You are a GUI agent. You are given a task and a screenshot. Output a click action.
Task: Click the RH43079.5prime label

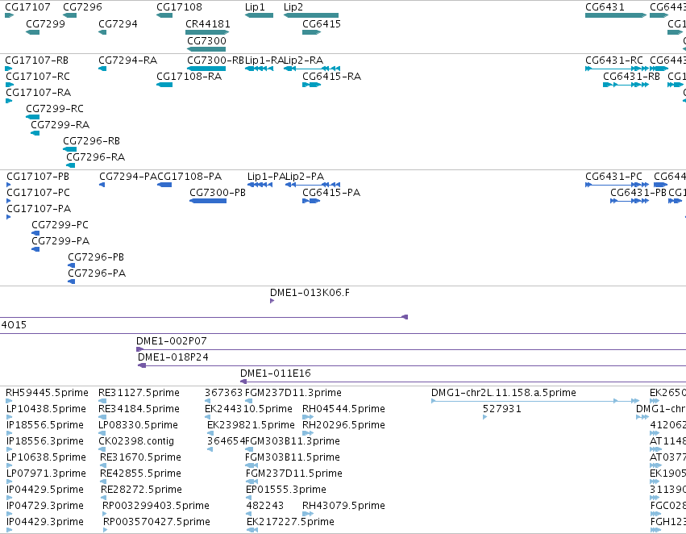coord(344,506)
